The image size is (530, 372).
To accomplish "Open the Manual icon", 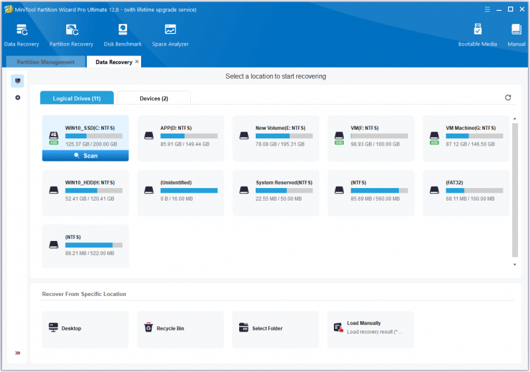I will [x=516, y=35].
